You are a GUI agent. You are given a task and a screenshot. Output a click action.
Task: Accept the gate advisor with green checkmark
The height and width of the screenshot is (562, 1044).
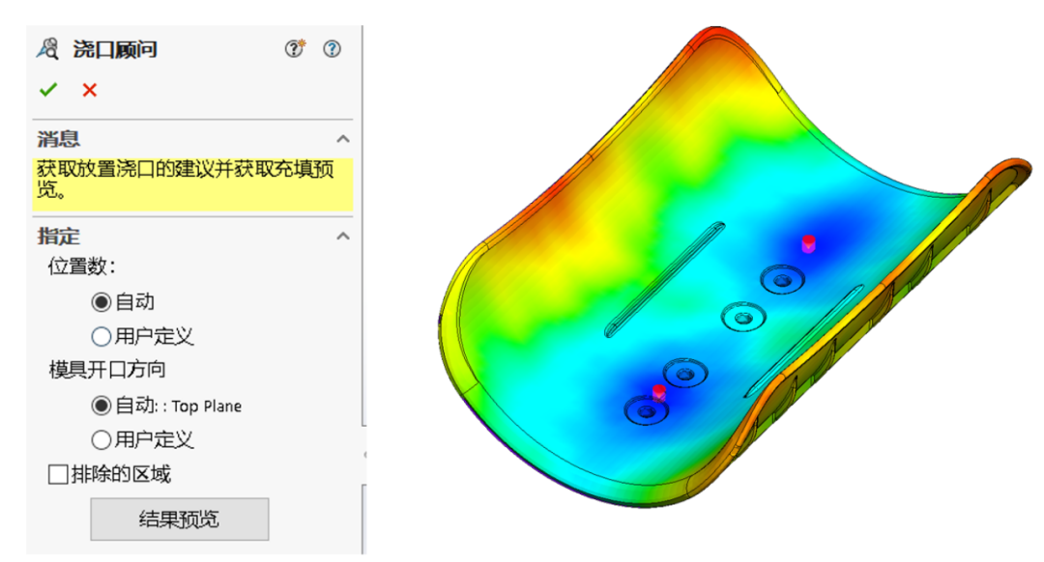click(x=47, y=90)
